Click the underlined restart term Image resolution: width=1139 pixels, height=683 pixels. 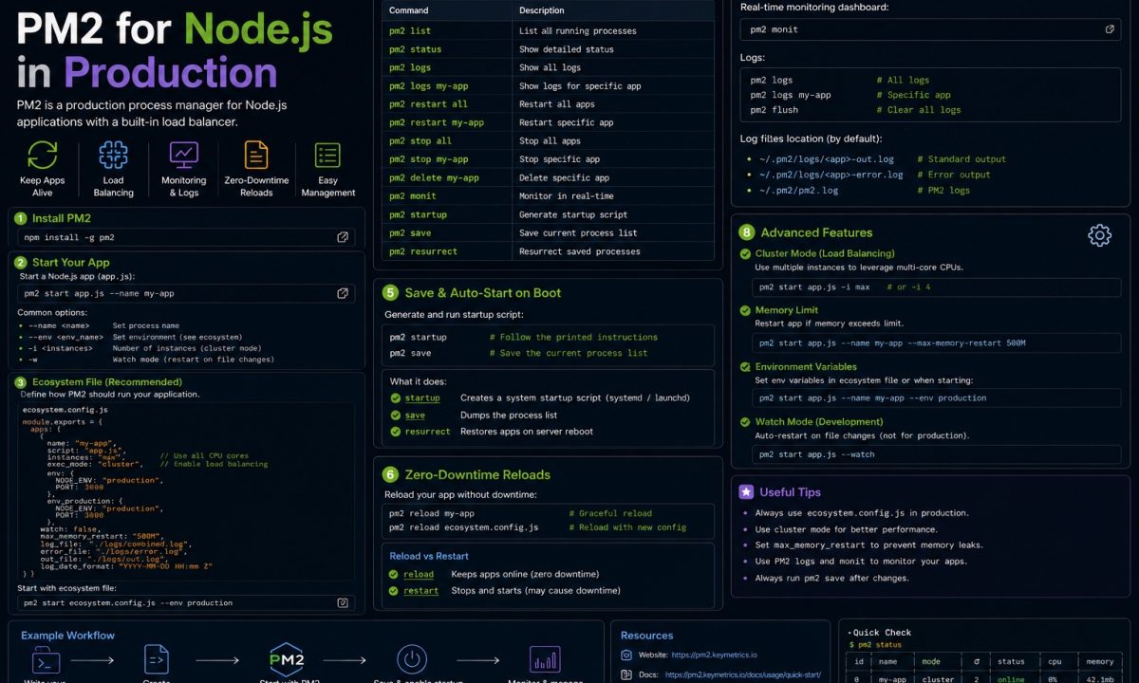tap(420, 590)
